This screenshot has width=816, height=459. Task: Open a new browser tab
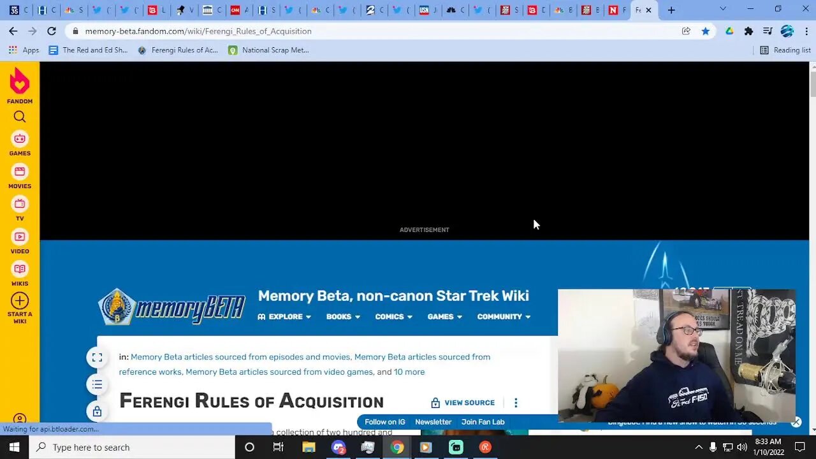click(x=671, y=10)
